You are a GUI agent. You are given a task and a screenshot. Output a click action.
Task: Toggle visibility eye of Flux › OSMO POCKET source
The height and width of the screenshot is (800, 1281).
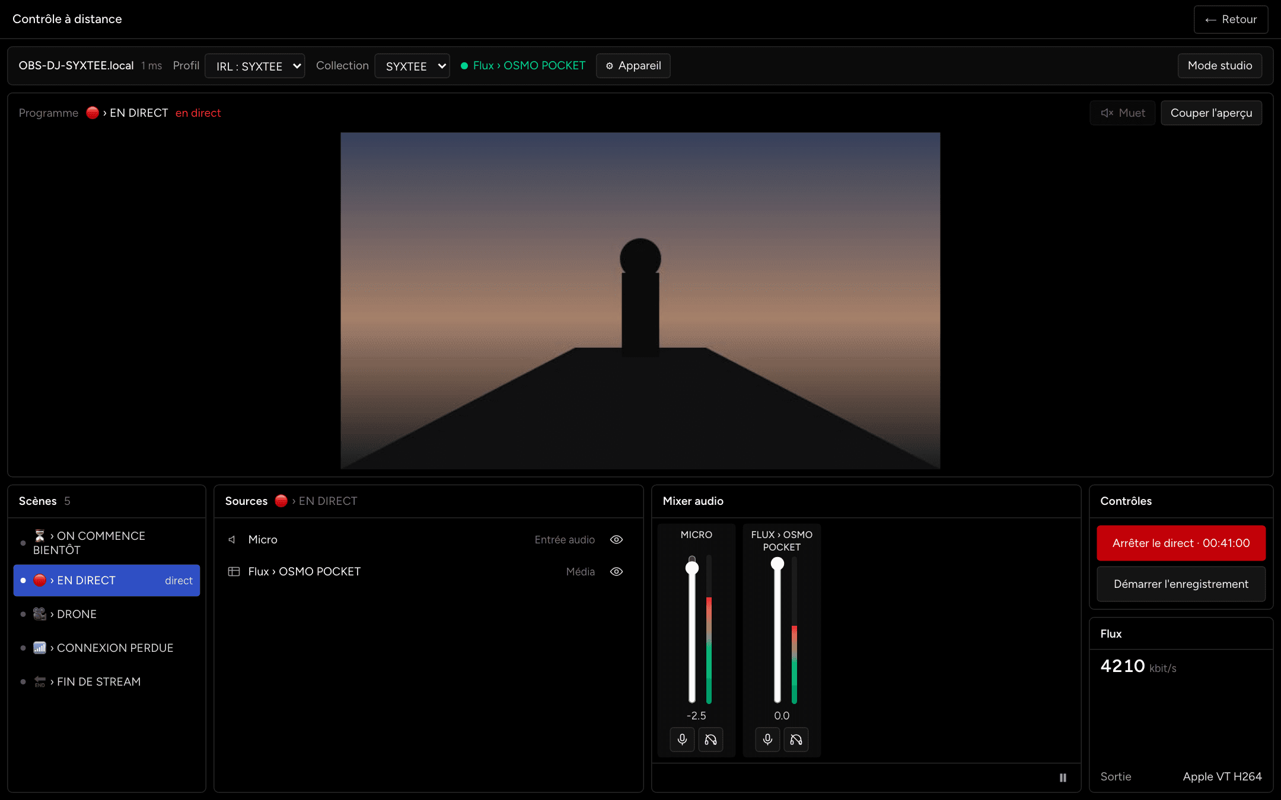click(x=616, y=571)
